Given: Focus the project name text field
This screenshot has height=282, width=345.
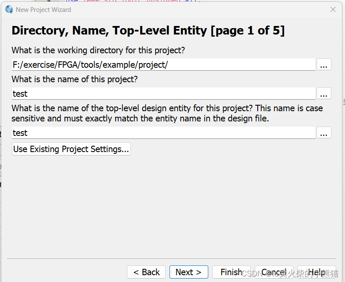Looking at the screenshot, I should (x=164, y=94).
